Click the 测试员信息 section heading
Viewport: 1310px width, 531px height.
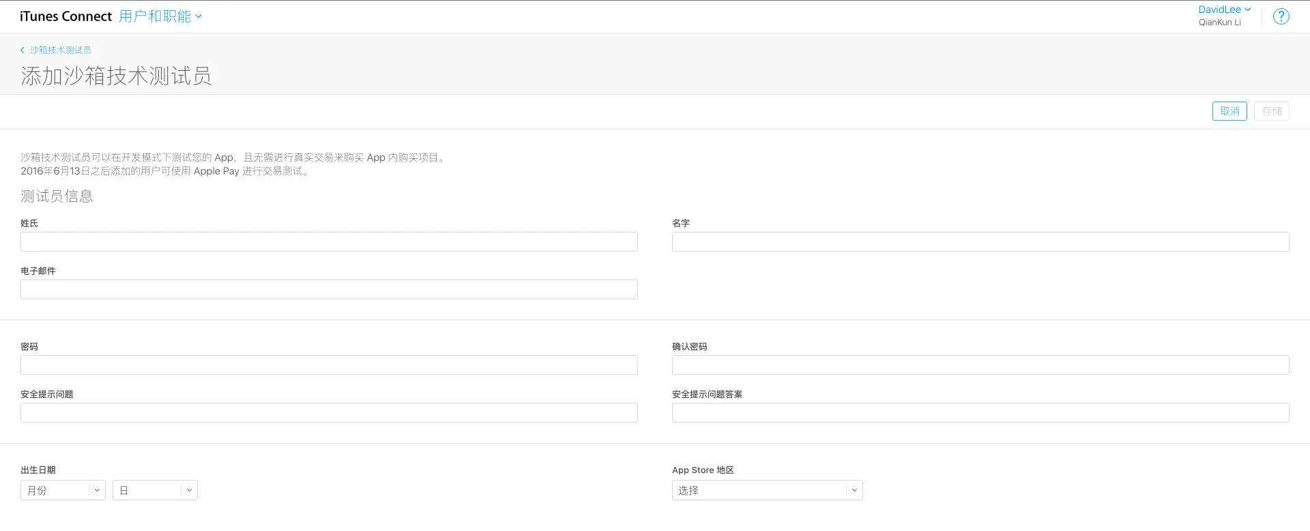[57, 196]
